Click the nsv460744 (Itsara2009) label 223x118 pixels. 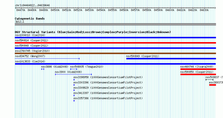coord(197,67)
